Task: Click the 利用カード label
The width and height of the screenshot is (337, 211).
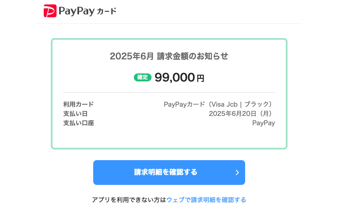Action: (79, 104)
